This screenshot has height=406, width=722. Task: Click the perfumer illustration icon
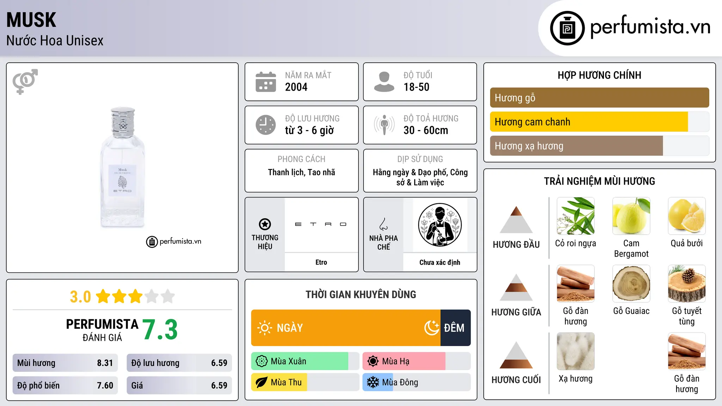pyautogui.click(x=440, y=225)
